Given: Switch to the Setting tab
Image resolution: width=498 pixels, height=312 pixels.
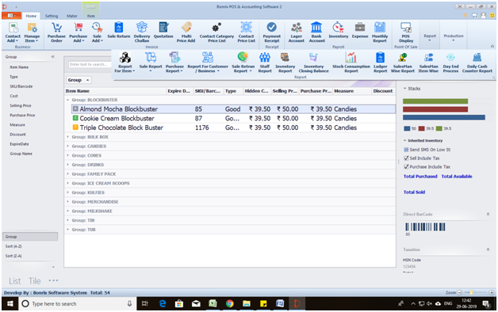Looking at the screenshot, I should [x=52, y=16].
